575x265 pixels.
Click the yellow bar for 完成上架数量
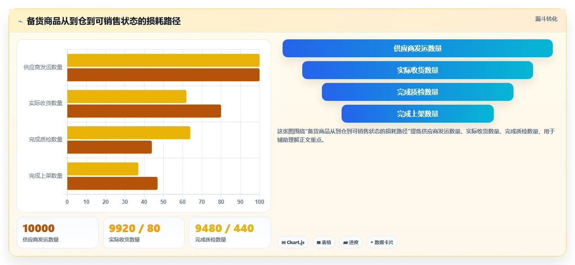click(103, 169)
